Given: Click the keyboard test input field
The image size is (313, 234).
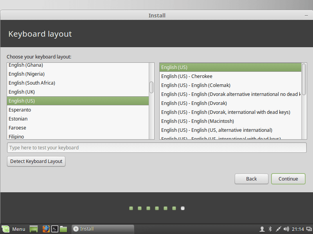Looking at the screenshot, I should click(156, 148).
